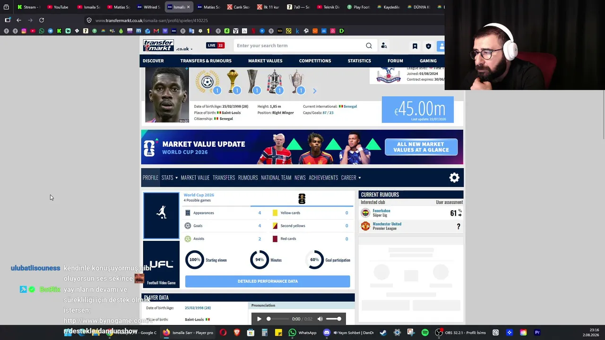Click the Manchester United club crest
This screenshot has height=340, width=605.
(365, 227)
